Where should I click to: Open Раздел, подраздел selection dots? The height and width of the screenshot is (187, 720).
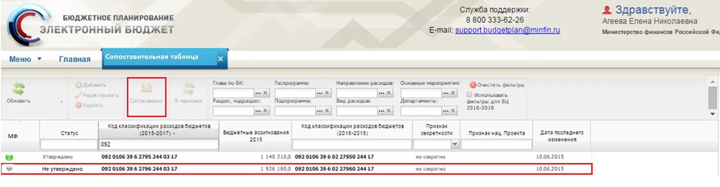(x=258, y=111)
